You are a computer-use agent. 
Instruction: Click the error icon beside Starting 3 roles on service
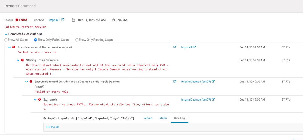point(22,60)
